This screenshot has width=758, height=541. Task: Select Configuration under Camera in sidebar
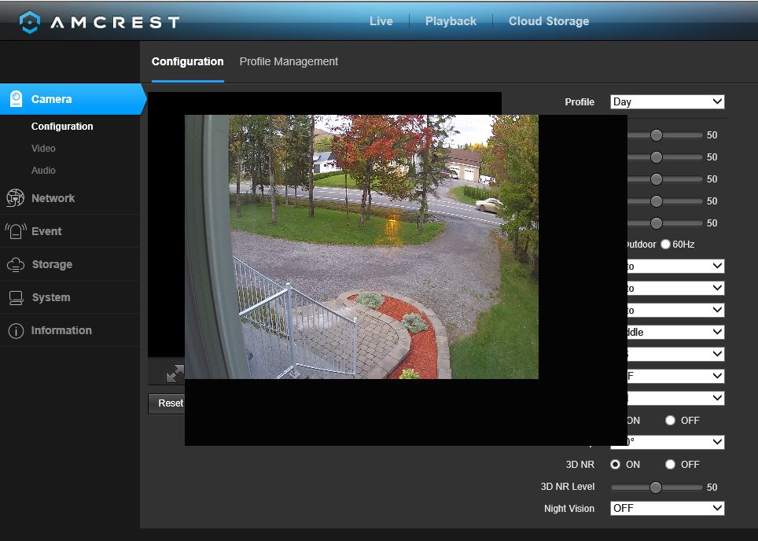62,126
